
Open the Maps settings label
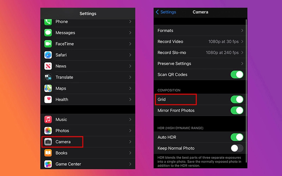(x=61, y=88)
